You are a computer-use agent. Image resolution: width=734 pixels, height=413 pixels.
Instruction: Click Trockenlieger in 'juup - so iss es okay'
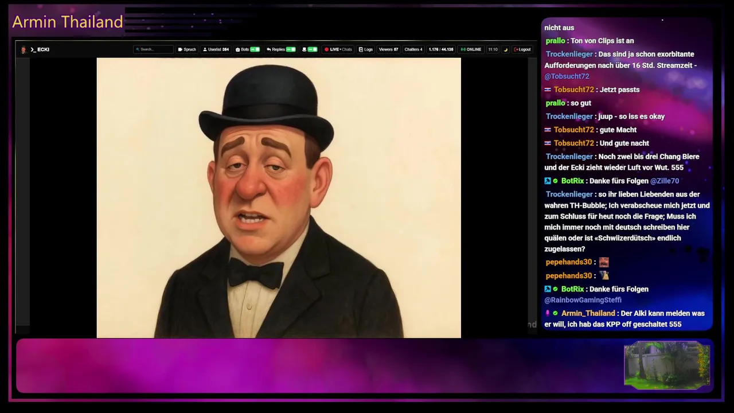coord(569,116)
